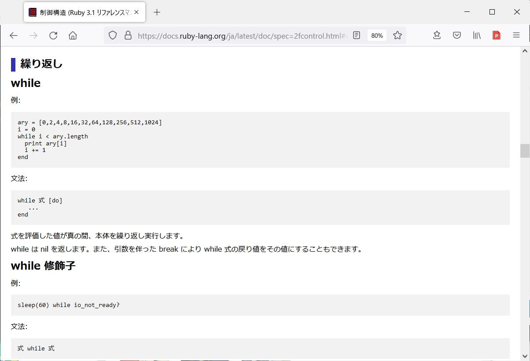View site security via the lock icon
The image size is (530, 361).
[x=128, y=35]
